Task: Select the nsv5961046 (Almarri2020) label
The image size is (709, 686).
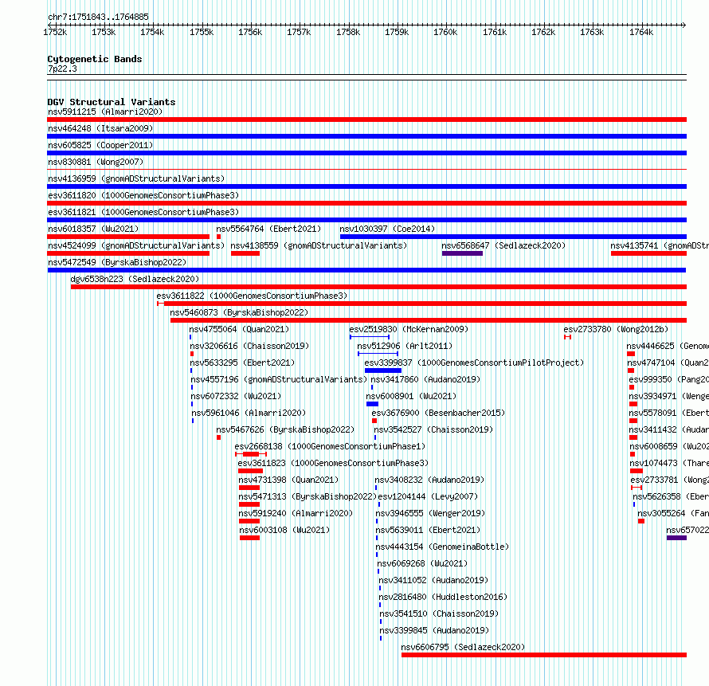Action: coord(249,413)
